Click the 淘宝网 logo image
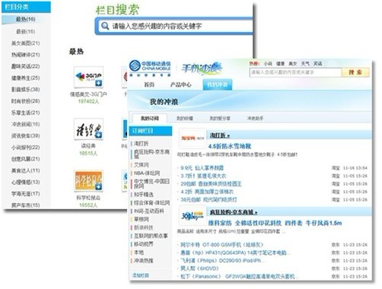 (193, 138)
